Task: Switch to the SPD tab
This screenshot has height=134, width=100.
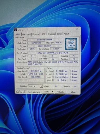Action: pyautogui.click(x=43, y=34)
